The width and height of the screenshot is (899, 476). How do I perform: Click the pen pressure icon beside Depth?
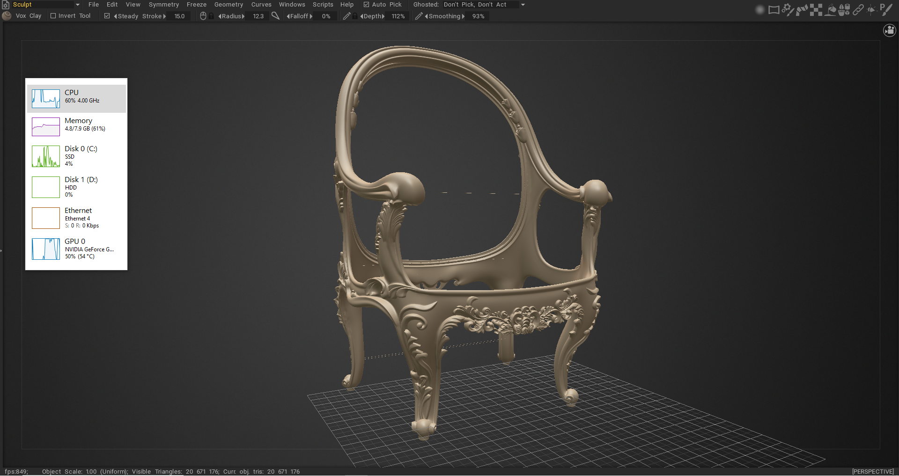(346, 16)
